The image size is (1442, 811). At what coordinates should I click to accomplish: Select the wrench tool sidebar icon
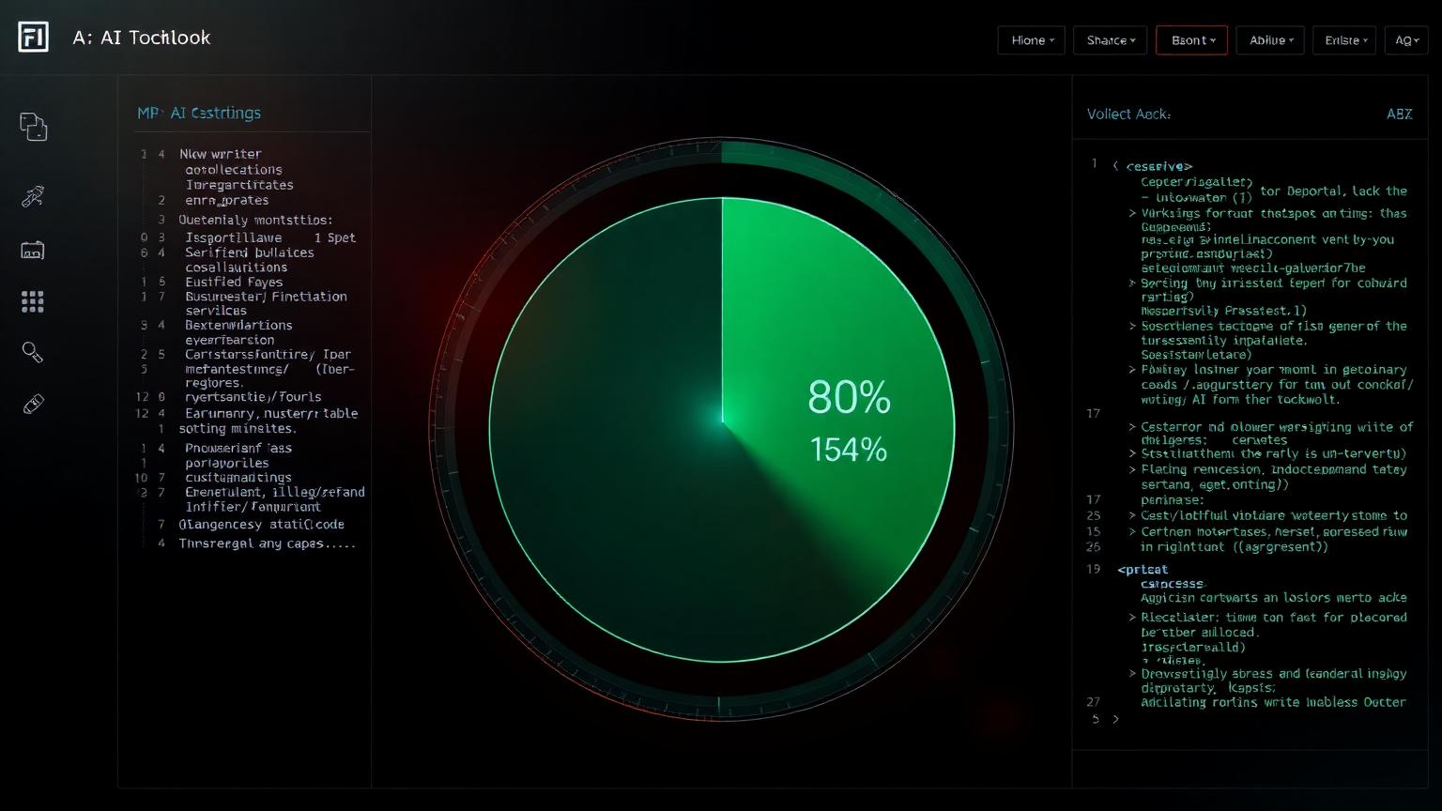point(33,196)
